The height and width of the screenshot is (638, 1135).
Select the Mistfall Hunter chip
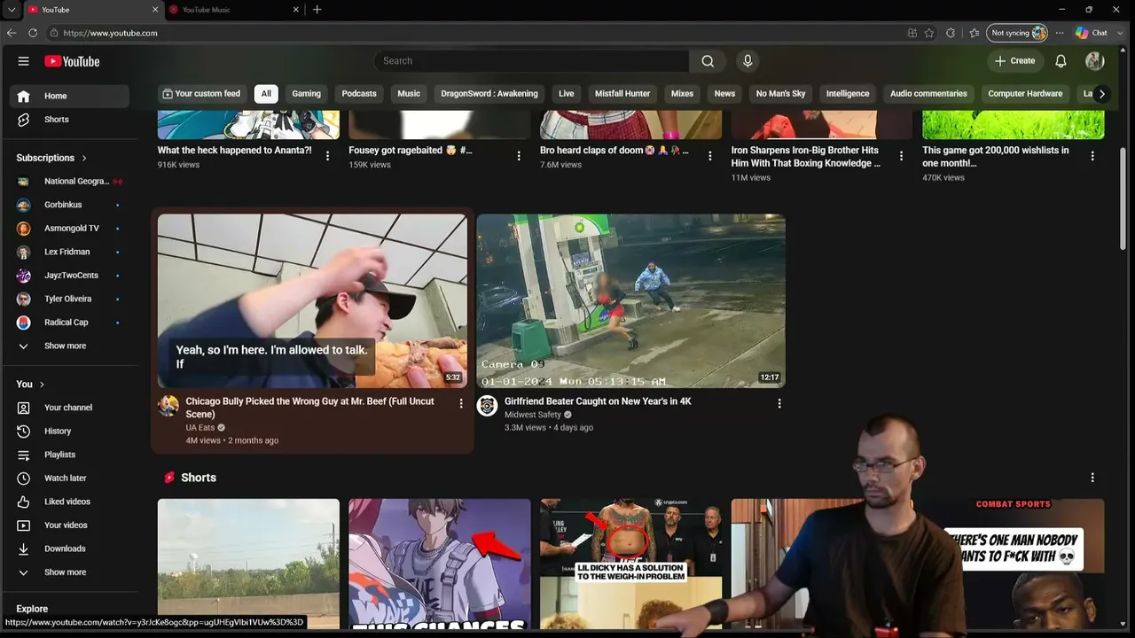click(x=622, y=94)
